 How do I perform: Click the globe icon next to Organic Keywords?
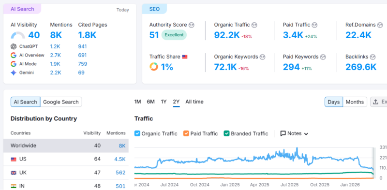coord(263,57)
